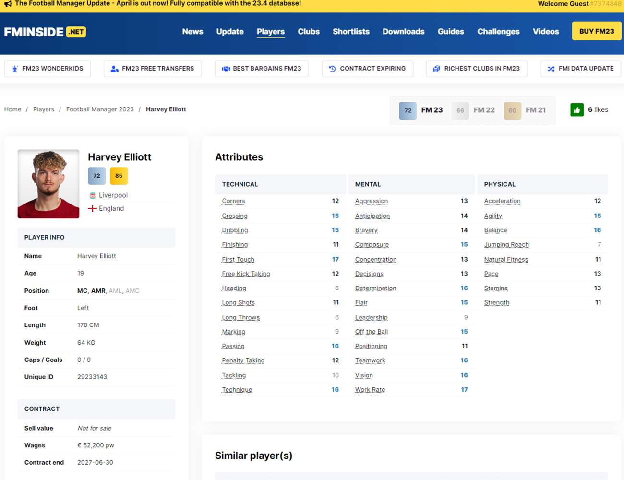Click the Acceleration attribute link
The height and width of the screenshot is (480, 624).
[x=502, y=201]
